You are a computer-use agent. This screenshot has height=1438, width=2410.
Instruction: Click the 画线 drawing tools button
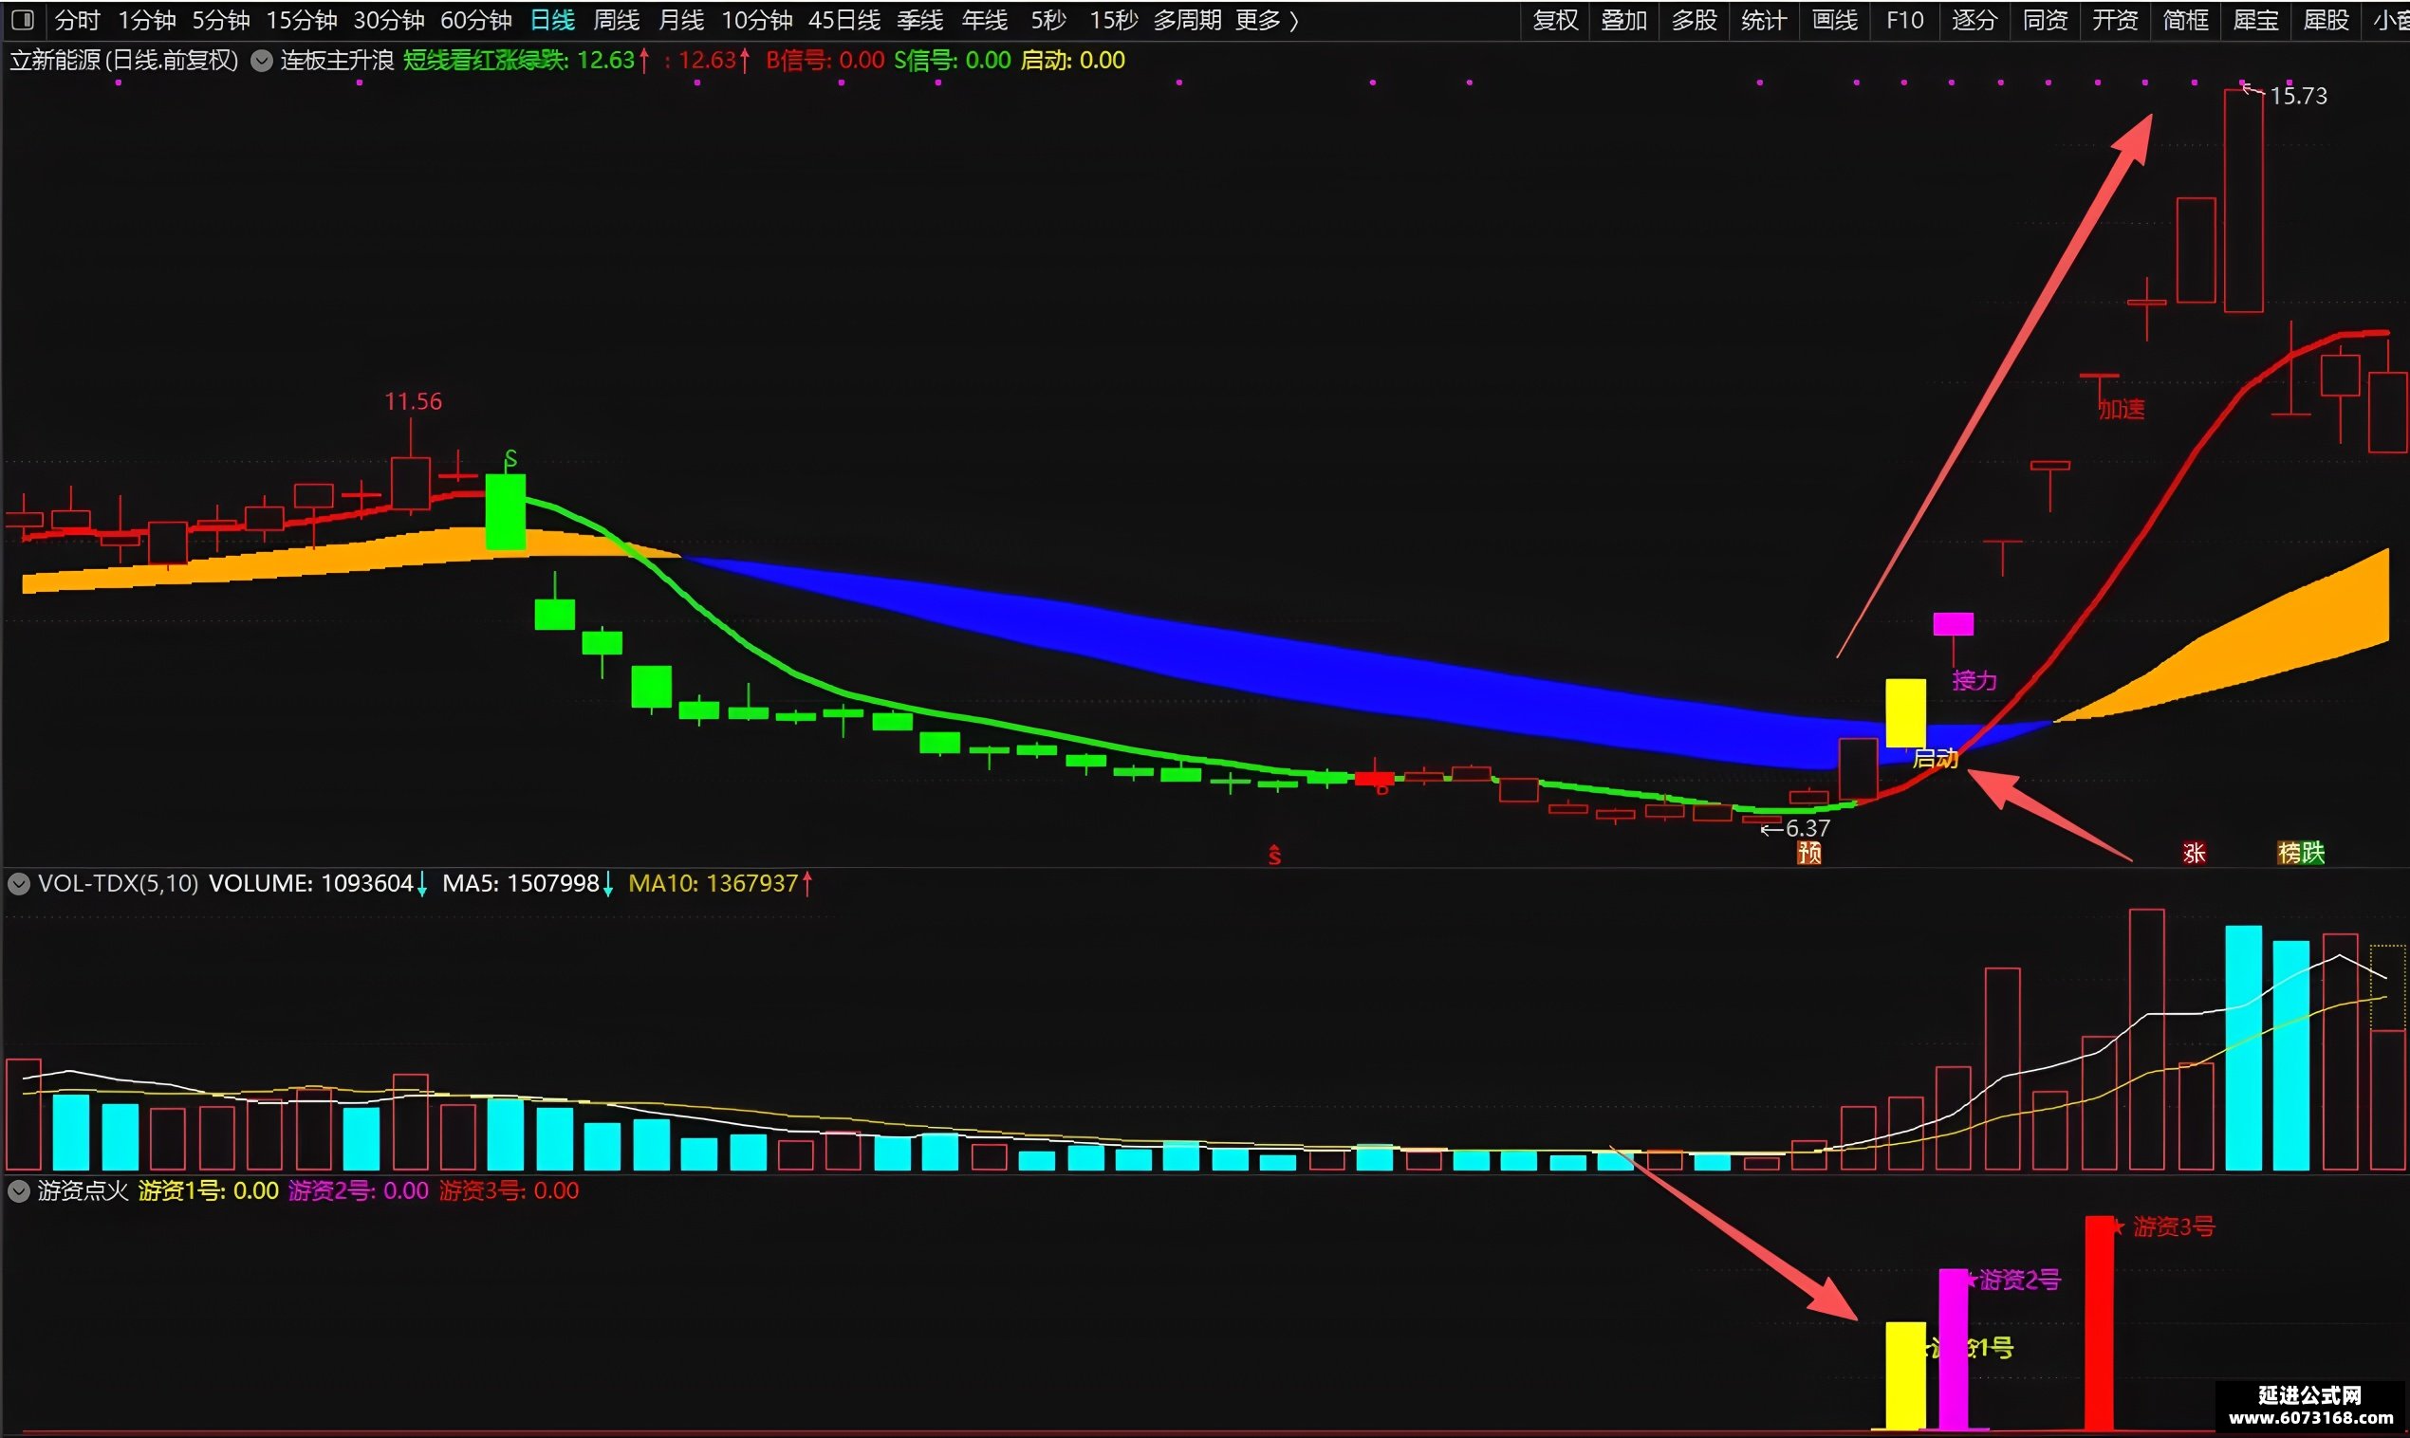point(1834,19)
